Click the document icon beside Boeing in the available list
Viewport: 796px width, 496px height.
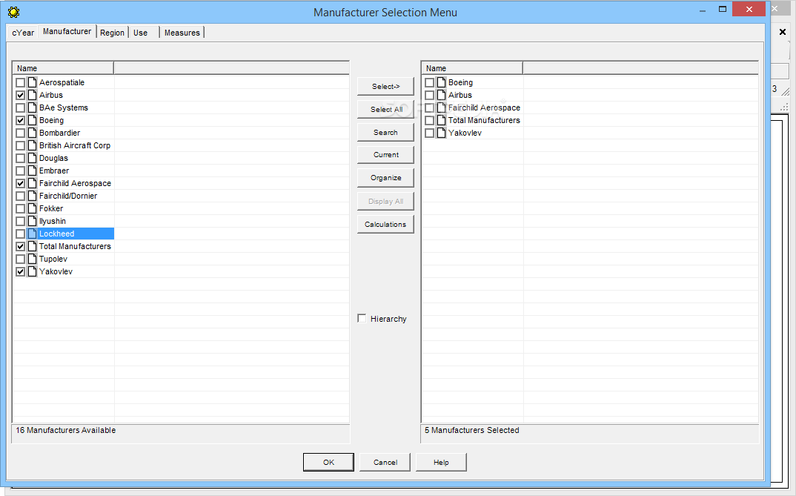[33, 120]
